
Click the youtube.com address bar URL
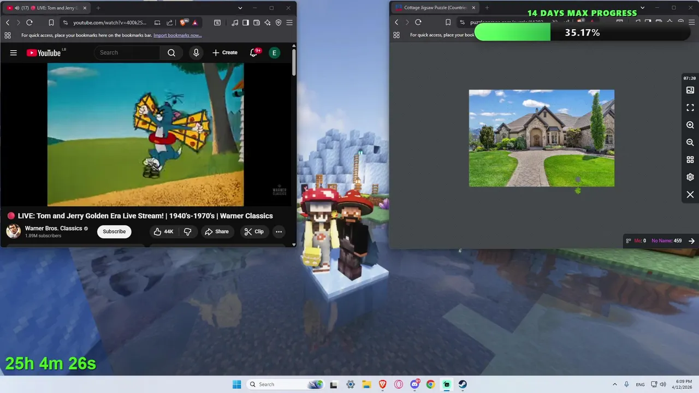(110, 22)
